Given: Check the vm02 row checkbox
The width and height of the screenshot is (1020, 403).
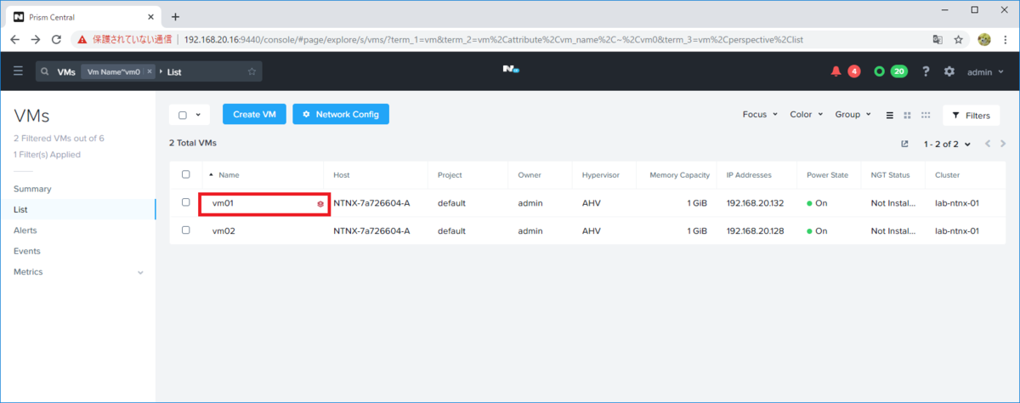Looking at the screenshot, I should pyautogui.click(x=186, y=230).
